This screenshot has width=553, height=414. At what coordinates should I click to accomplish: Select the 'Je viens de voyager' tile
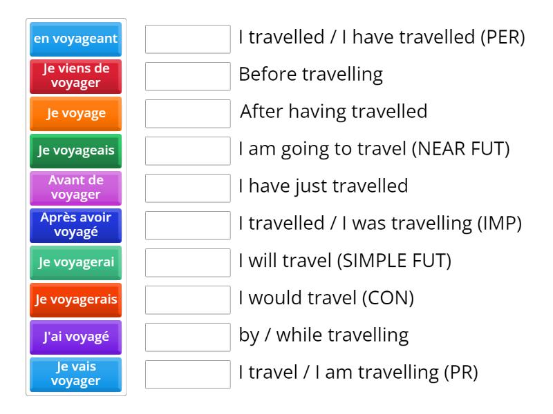[x=75, y=77]
